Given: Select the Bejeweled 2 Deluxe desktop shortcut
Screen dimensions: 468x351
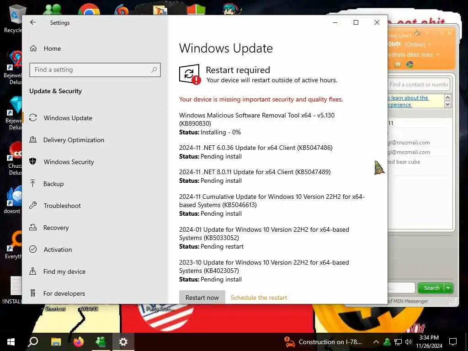Looking at the screenshot, I should 12,68.
